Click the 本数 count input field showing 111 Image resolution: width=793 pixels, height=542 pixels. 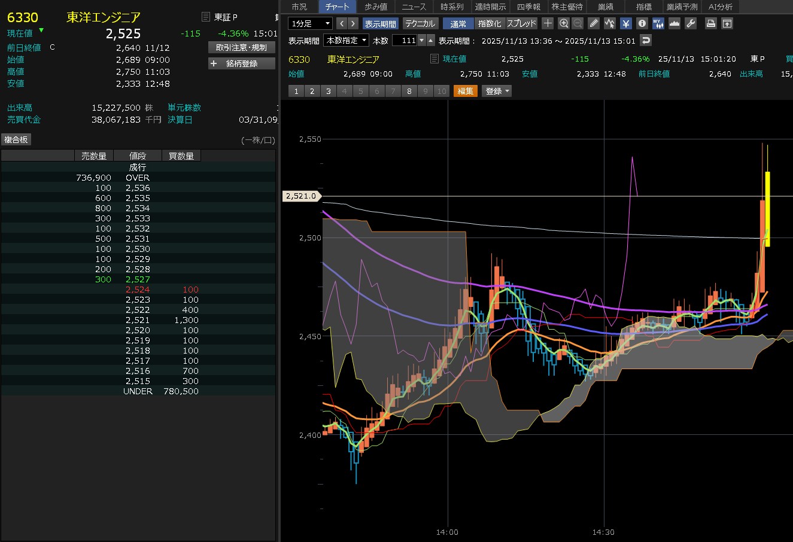coord(405,40)
